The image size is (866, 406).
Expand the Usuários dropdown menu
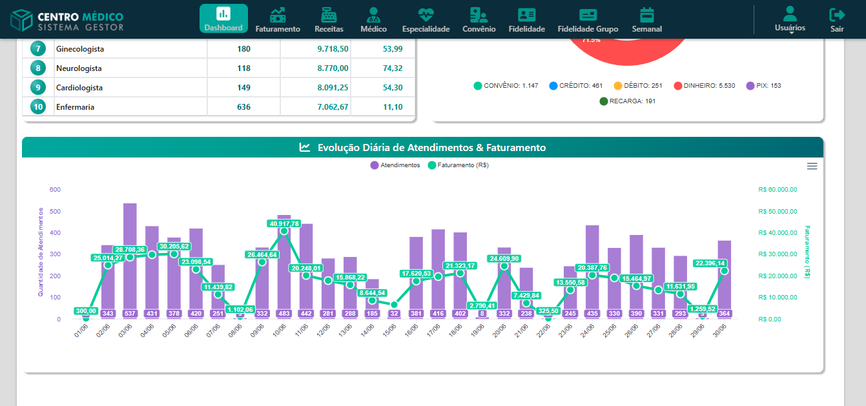coord(790,19)
